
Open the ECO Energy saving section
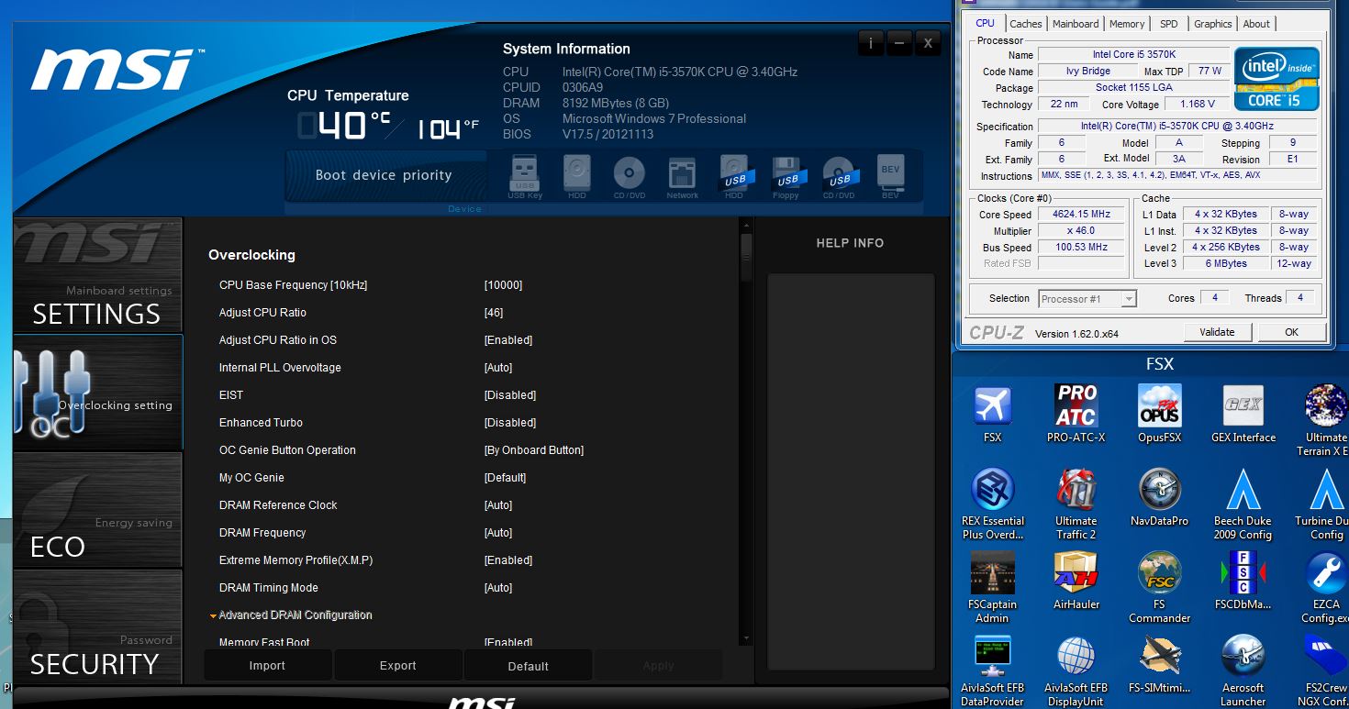pos(98,510)
